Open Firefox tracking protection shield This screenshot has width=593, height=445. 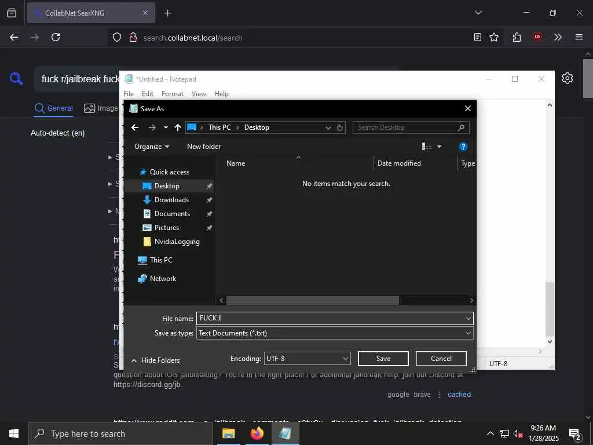(x=117, y=38)
